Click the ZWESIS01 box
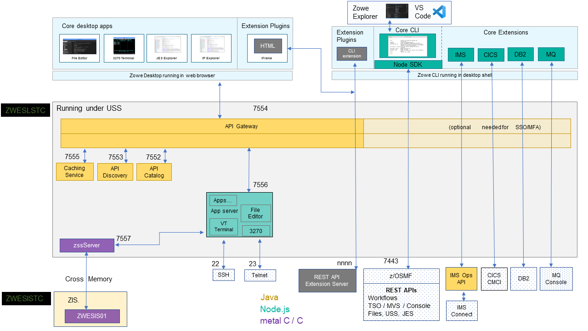Viewport: 588px width, 331px height. coord(92,316)
